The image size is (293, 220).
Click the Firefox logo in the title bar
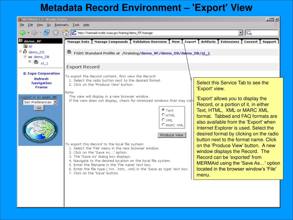[x=20, y=19]
